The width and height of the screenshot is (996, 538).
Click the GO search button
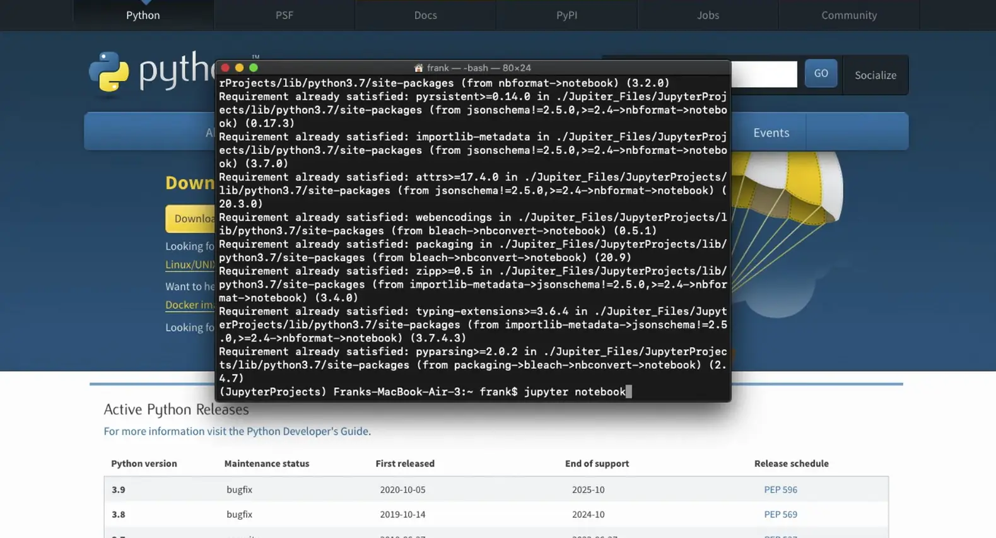(821, 73)
